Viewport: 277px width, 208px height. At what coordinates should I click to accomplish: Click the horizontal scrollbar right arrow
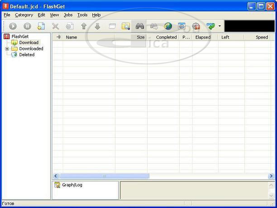pos(271,176)
